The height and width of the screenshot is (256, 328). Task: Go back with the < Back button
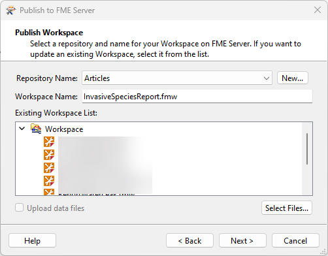(189, 240)
